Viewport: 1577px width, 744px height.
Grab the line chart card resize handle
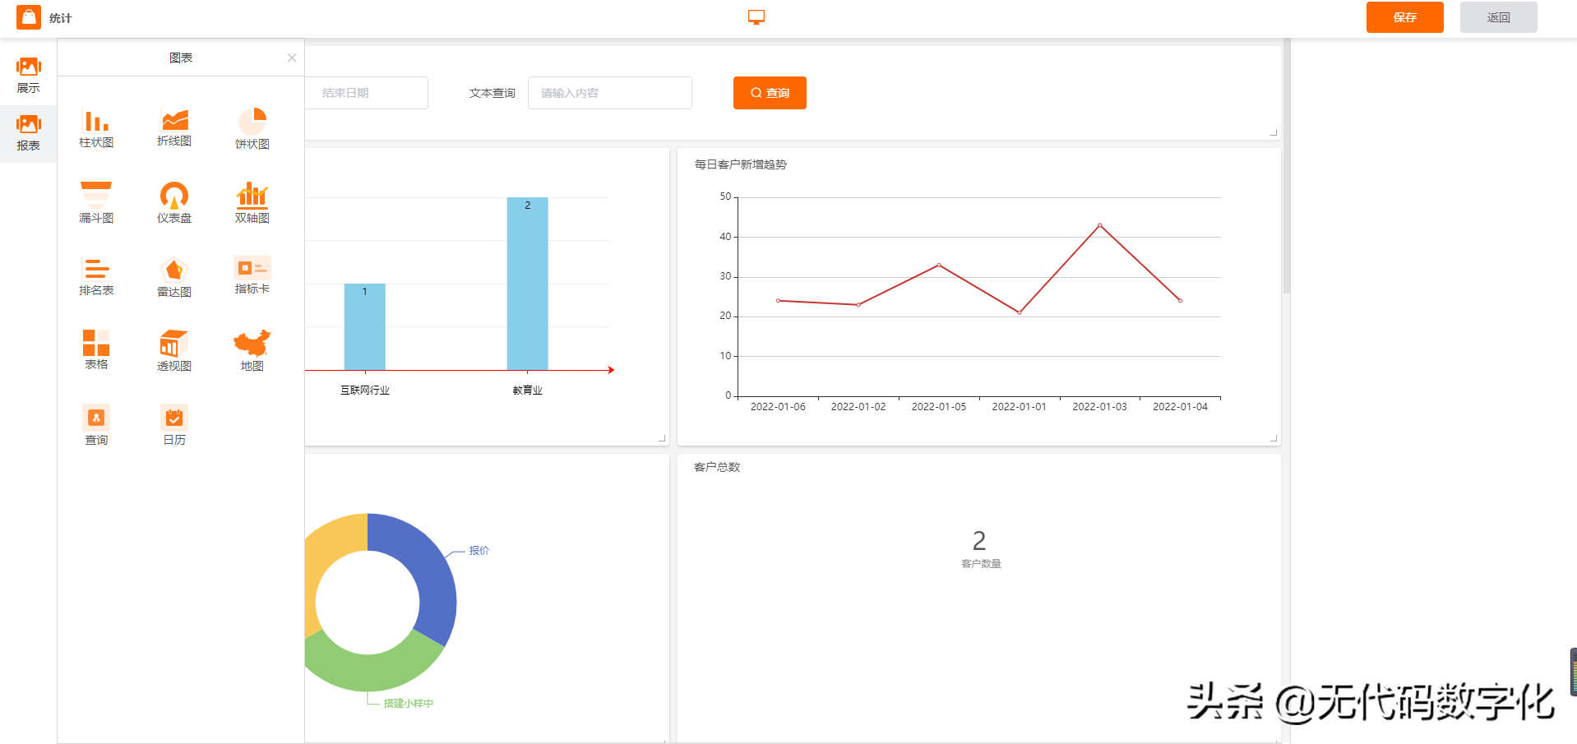(1274, 438)
